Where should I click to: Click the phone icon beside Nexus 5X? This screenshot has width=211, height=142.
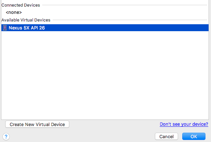pos(5,28)
